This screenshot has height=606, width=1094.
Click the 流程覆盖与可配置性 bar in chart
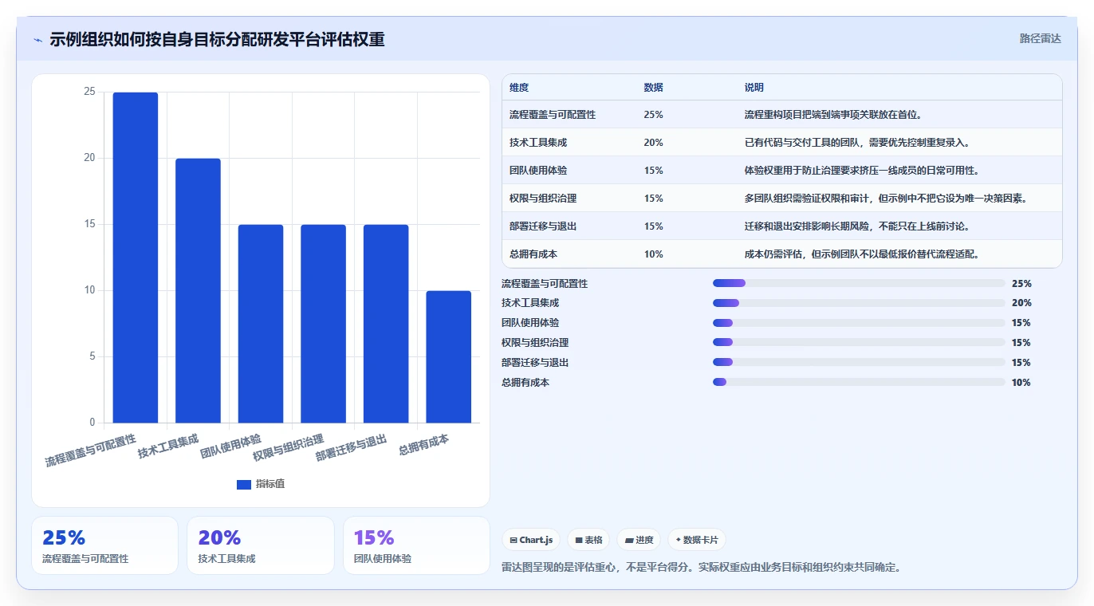coord(136,258)
